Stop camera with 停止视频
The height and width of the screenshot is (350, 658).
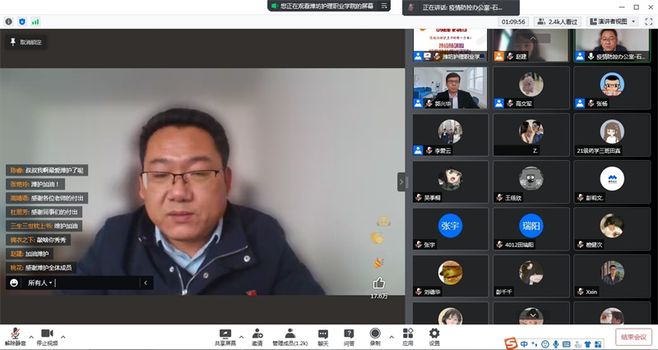pyautogui.click(x=47, y=337)
